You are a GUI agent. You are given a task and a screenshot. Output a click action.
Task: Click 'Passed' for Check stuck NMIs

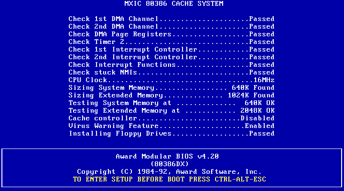(262, 73)
